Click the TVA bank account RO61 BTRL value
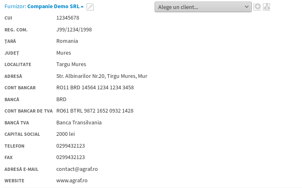The height and width of the screenshot is (188, 302). 95,111
